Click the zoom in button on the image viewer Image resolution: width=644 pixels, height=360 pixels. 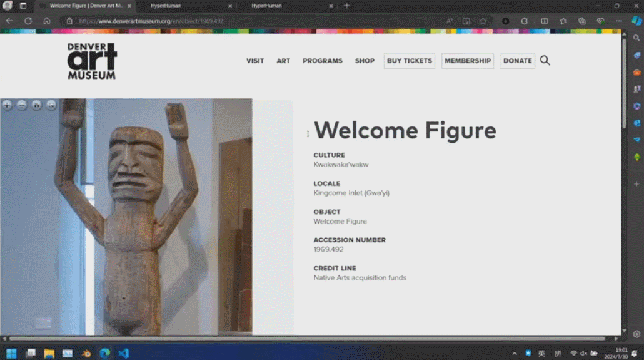[x=7, y=105]
